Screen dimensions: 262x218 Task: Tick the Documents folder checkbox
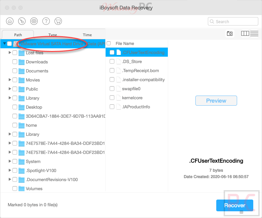point(15,71)
